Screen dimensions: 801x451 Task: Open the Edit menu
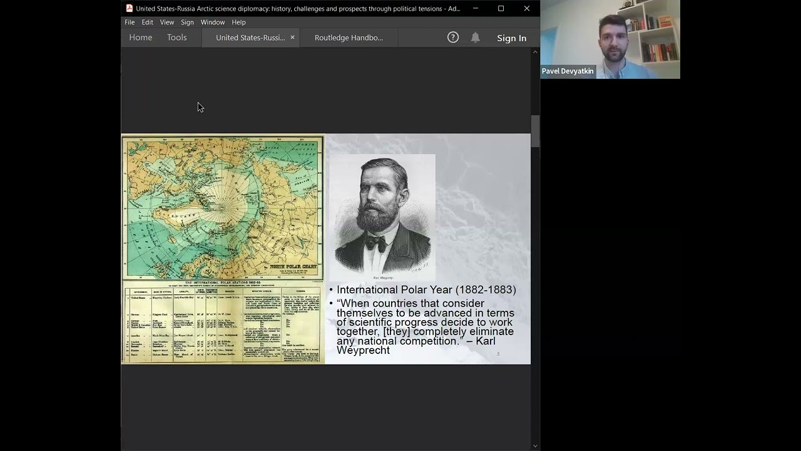(x=147, y=22)
